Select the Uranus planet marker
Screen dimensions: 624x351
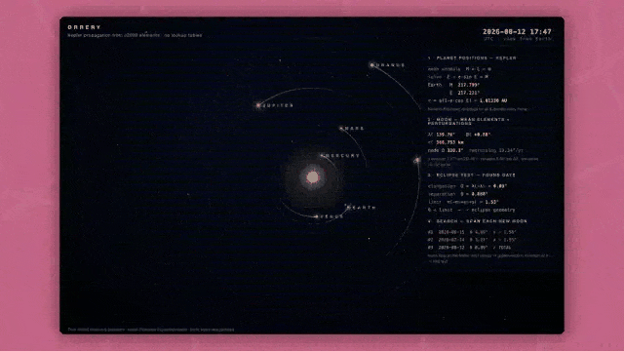372,65
